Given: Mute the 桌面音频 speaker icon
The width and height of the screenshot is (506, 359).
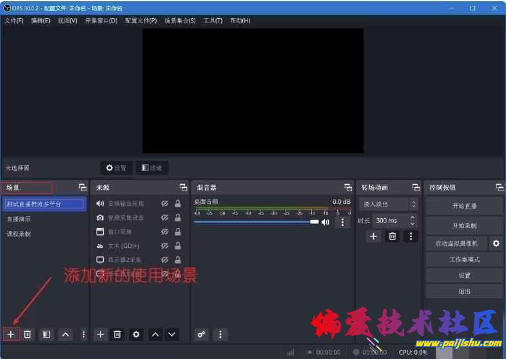Looking at the screenshot, I should pos(326,222).
